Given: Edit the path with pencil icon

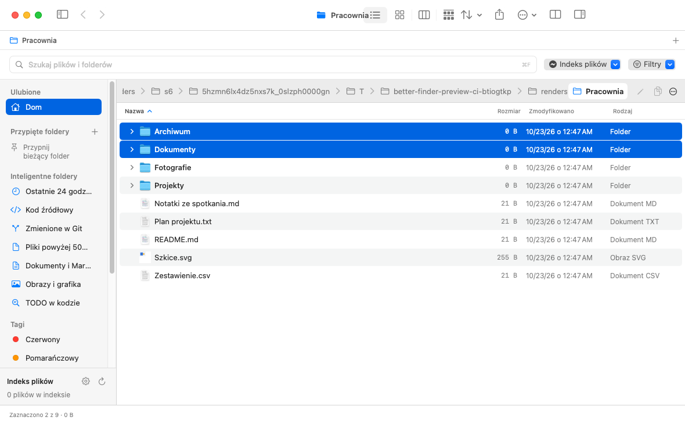Looking at the screenshot, I should [640, 91].
